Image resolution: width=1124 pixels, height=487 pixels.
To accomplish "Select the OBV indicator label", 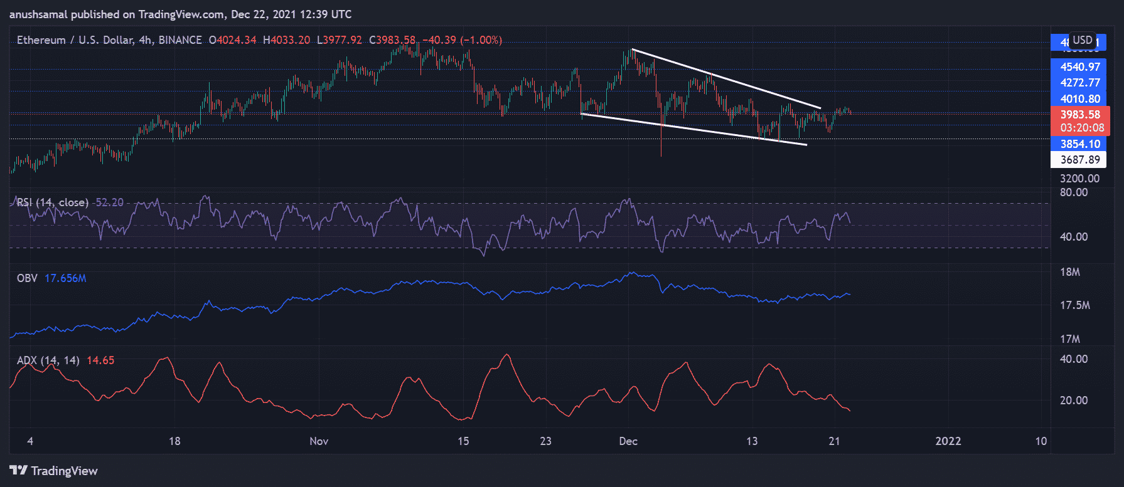I will (x=27, y=278).
